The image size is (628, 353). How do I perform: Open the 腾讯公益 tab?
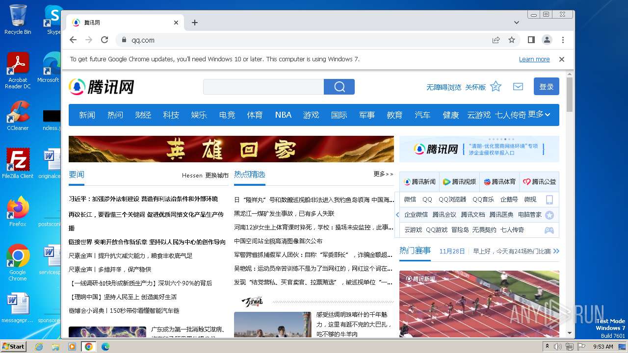point(539,182)
